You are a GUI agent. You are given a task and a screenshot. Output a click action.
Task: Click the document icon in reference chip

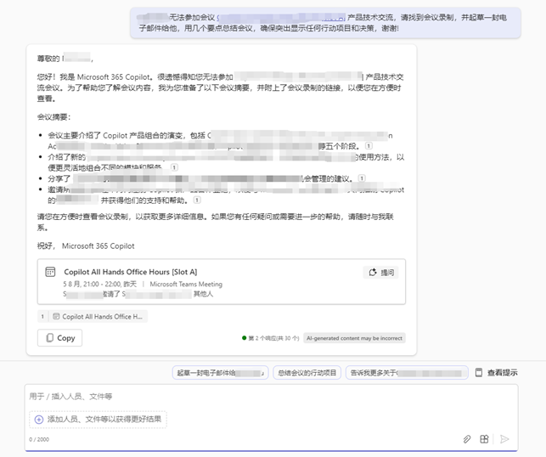pos(56,317)
